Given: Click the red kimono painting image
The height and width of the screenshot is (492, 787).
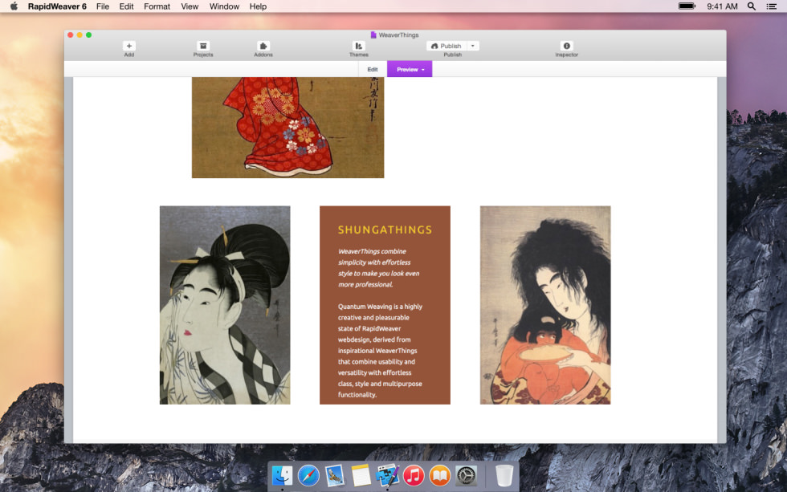Looking at the screenshot, I should 287,128.
